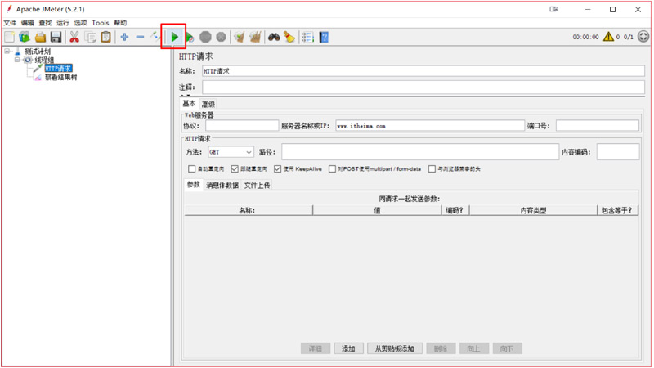Switch to the 基本 tab
The height and width of the screenshot is (368, 654).
tap(189, 104)
